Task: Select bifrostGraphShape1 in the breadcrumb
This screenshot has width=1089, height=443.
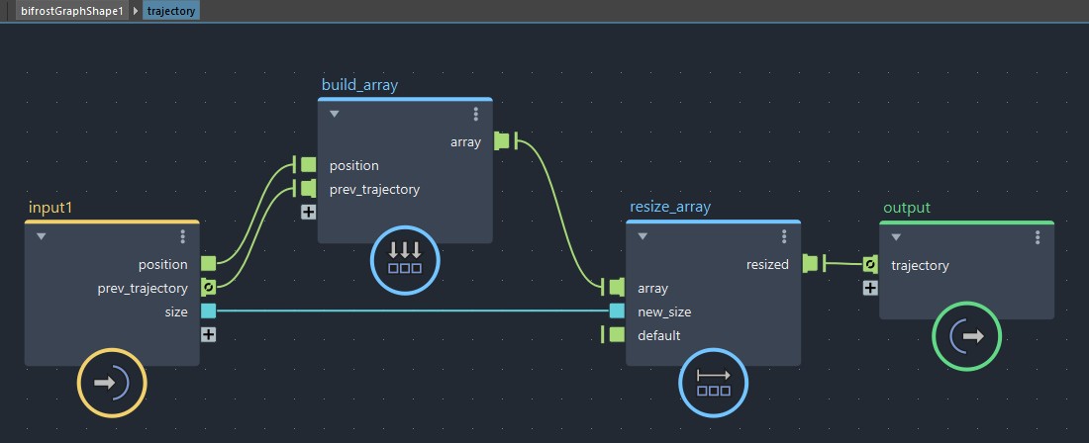Action: (71, 11)
